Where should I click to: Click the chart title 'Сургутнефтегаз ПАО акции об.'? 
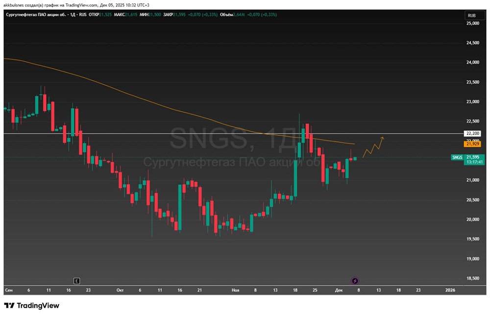36,15
